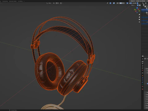Viewport: 148px width, 111px height.
Task: Open the Render properties tab
Action: point(142,62)
